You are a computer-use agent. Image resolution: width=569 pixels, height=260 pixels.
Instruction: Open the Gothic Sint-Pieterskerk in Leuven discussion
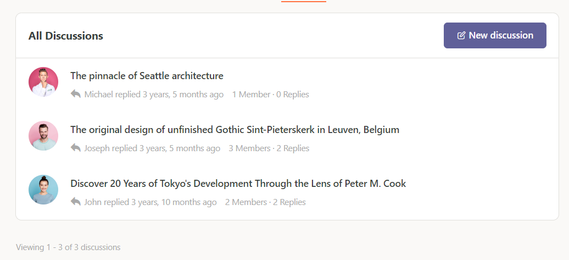coord(235,130)
